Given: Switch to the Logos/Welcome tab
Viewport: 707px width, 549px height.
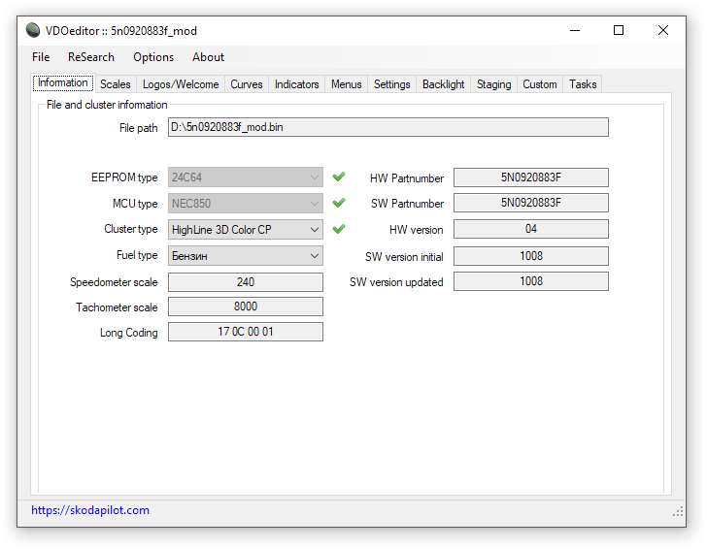Looking at the screenshot, I should (181, 84).
